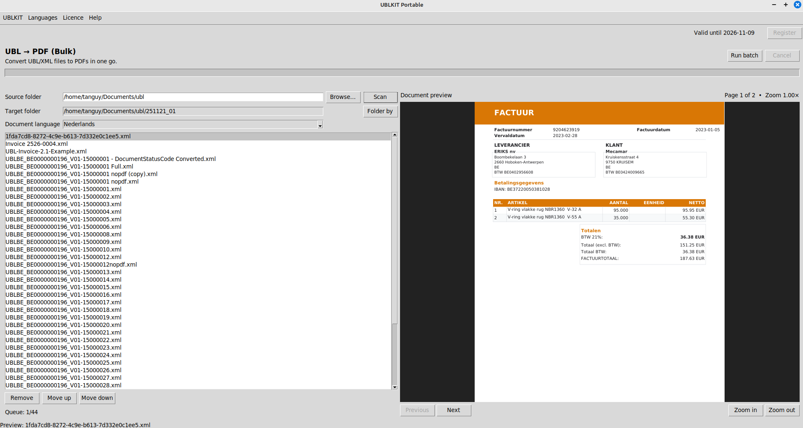Viewport: 803px width, 428px height.
Task: Click the Run batch button
Action: pos(744,55)
